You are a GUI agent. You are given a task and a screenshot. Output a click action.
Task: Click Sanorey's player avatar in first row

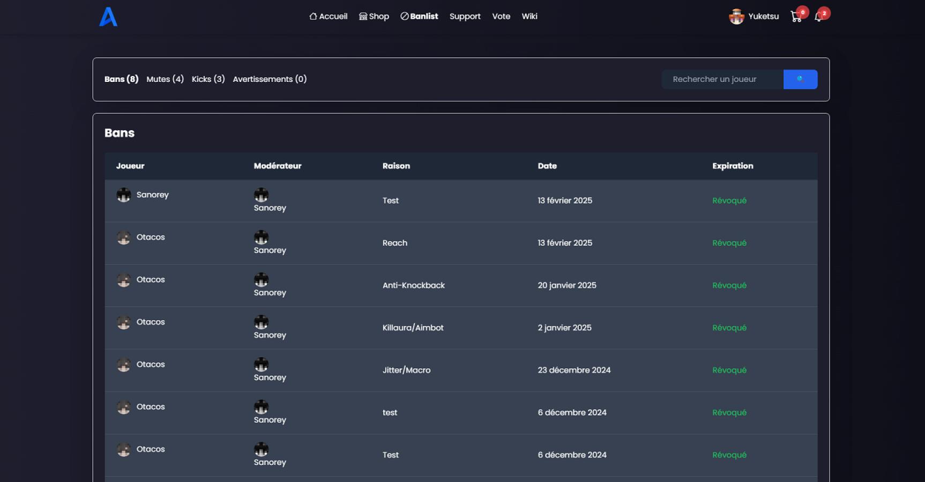124,195
